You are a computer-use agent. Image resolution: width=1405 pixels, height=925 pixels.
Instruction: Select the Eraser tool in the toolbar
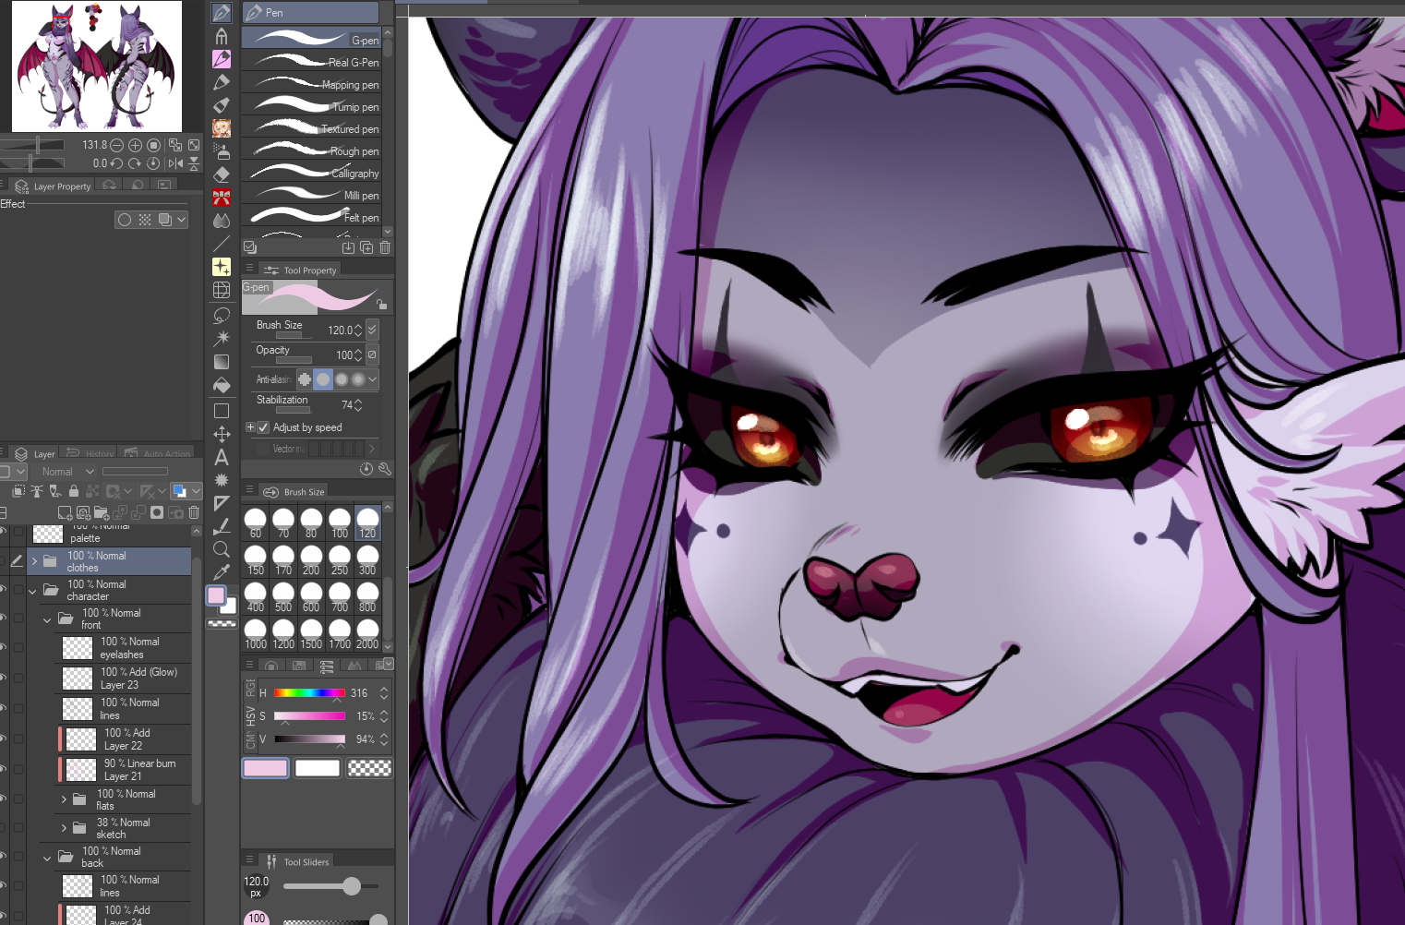(222, 174)
